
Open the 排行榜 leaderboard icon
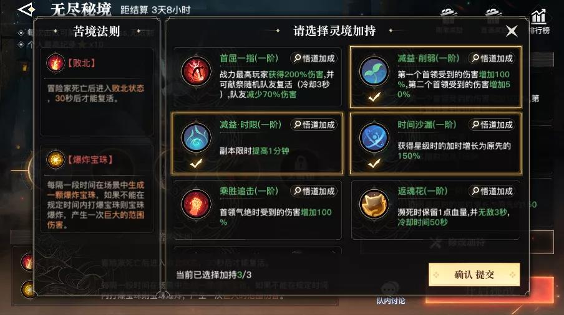(x=538, y=22)
